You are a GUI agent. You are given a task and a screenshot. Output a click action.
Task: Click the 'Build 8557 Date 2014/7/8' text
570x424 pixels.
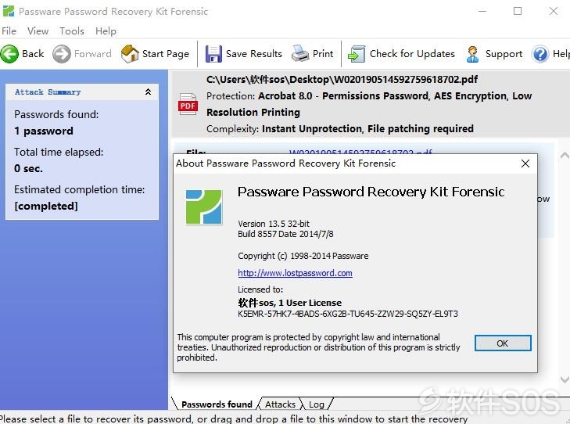point(285,234)
